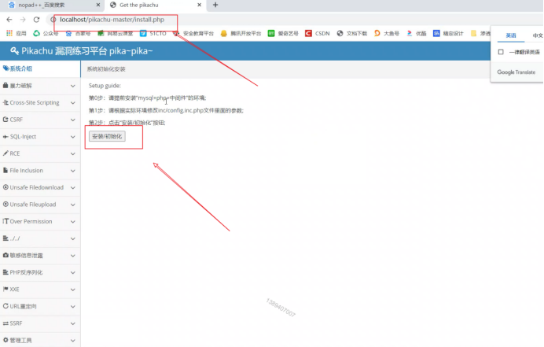Expand the SQL-Inject chevron

point(73,136)
